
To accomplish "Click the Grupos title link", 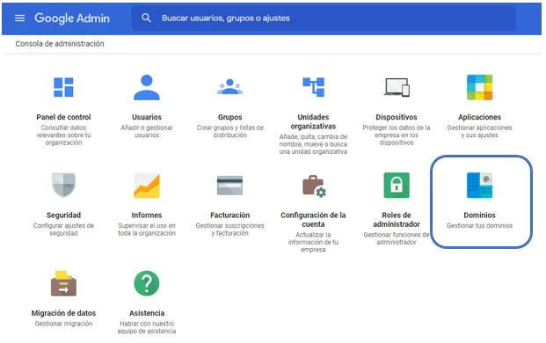I will click(x=229, y=117).
